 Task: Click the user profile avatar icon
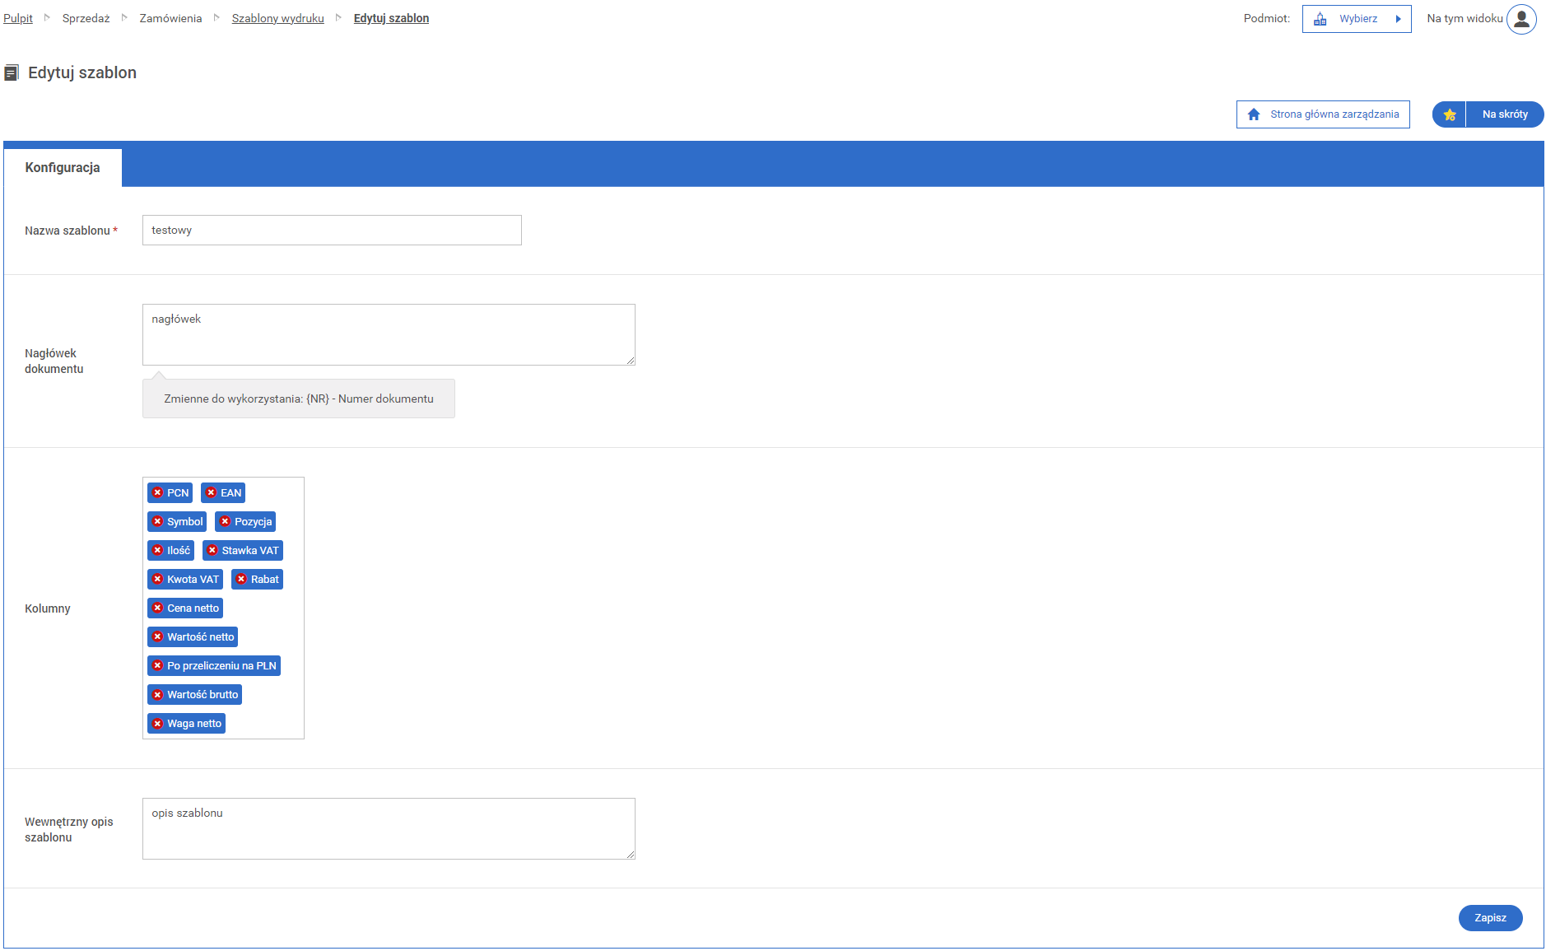click(x=1521, y=19)
